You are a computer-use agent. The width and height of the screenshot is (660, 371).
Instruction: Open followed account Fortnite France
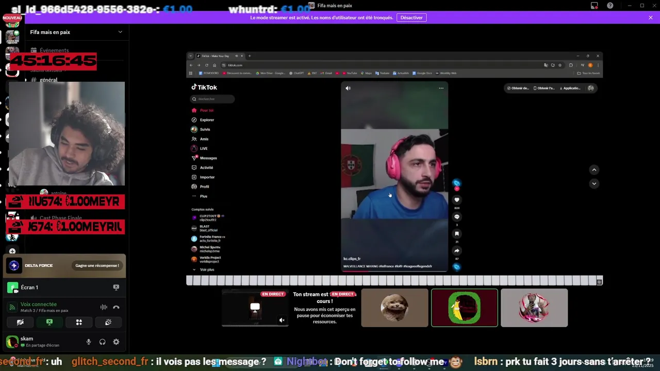tap(208, 239)
